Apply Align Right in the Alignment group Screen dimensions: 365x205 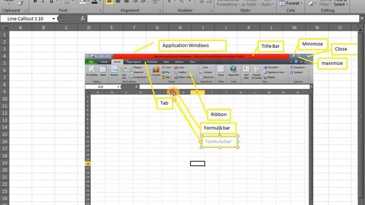coord(127,2)
